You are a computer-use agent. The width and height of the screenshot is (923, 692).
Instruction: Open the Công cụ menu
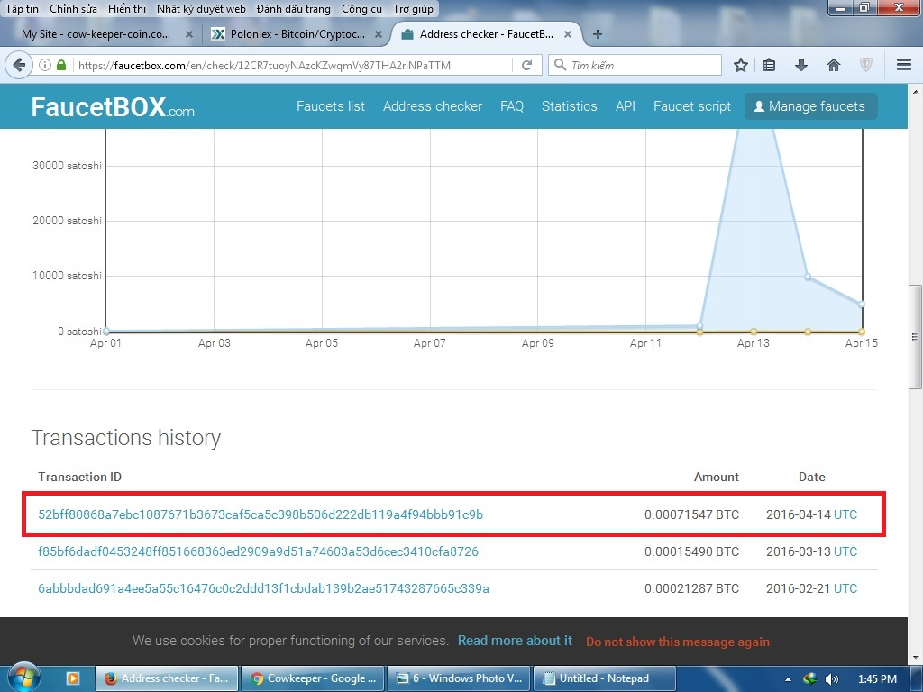pos(361,9)
